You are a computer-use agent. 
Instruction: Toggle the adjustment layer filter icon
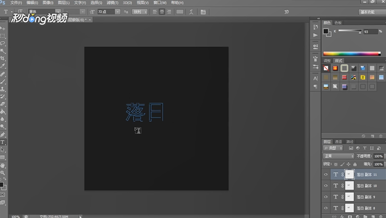tap(358, 148)
